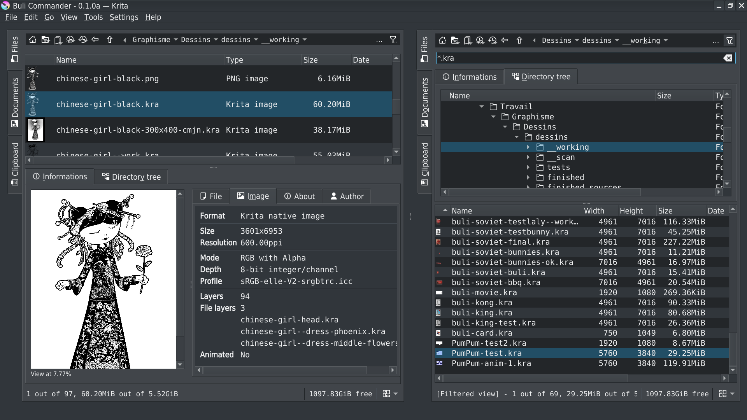
Task: Collapse the Graphisme folder node
Action: [493, 117]
